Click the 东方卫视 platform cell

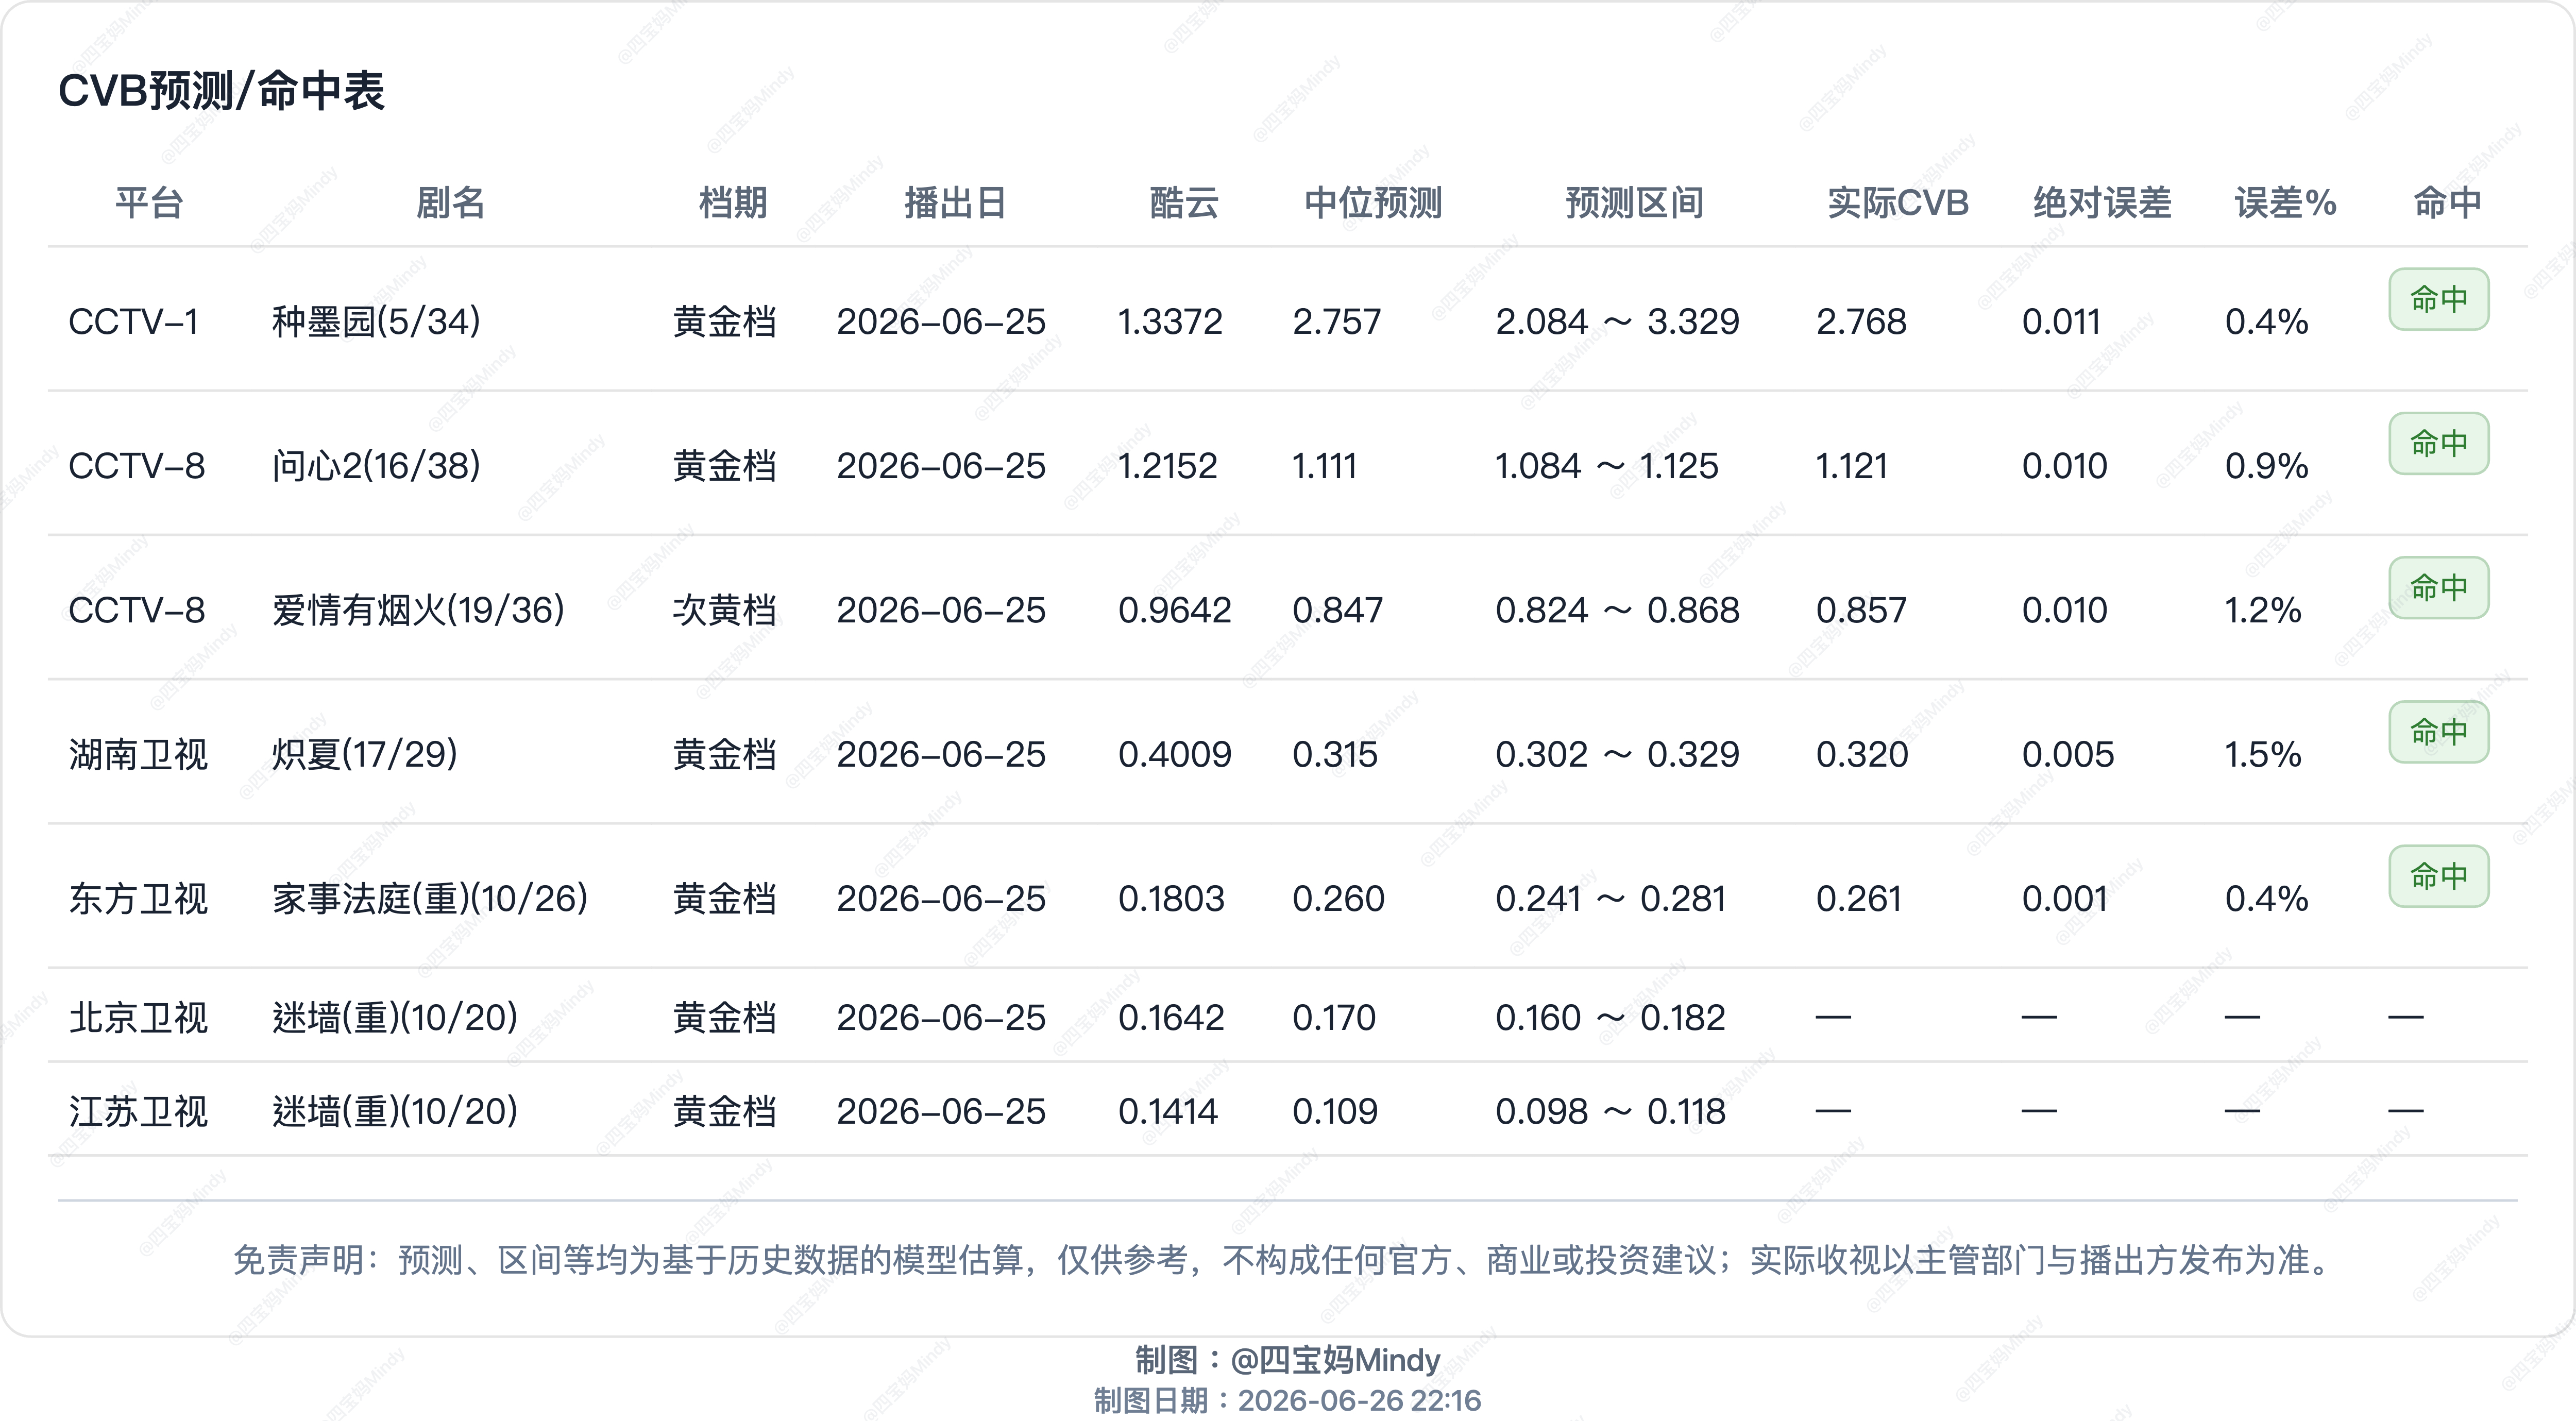click(x=138, y=898)
